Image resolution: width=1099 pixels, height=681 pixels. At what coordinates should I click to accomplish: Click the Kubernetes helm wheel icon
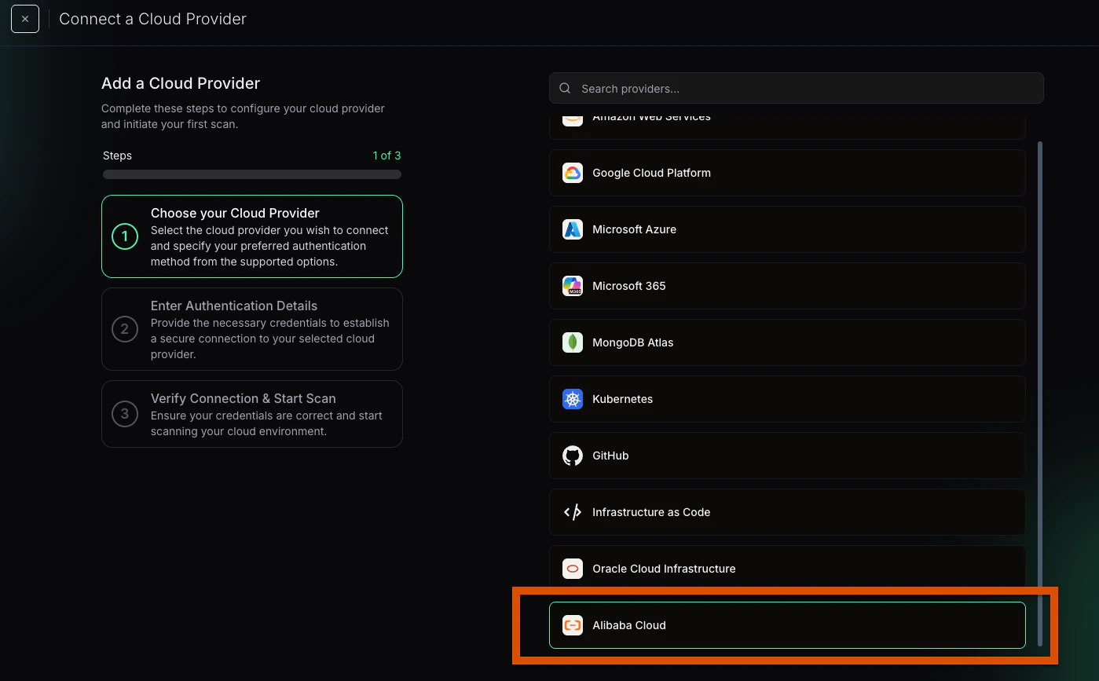click(x=572, y=399)
